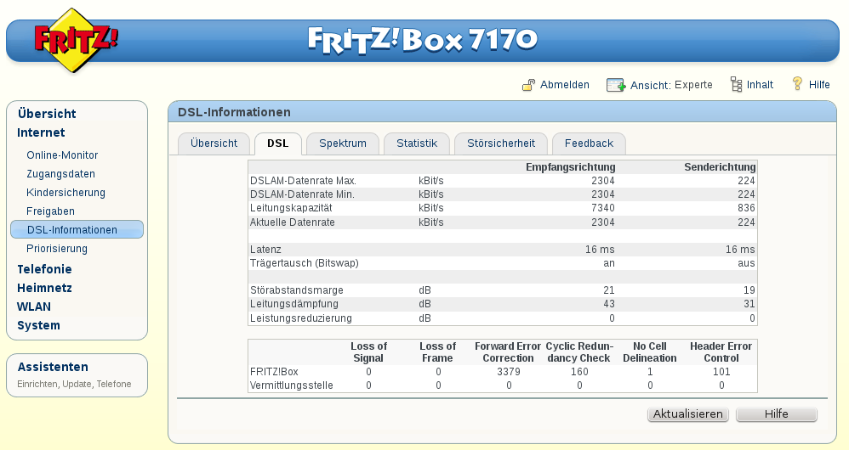Click the Leitungsdämpfung row label
This screenshot has width=849, height=450.
[x=294, y=304]
